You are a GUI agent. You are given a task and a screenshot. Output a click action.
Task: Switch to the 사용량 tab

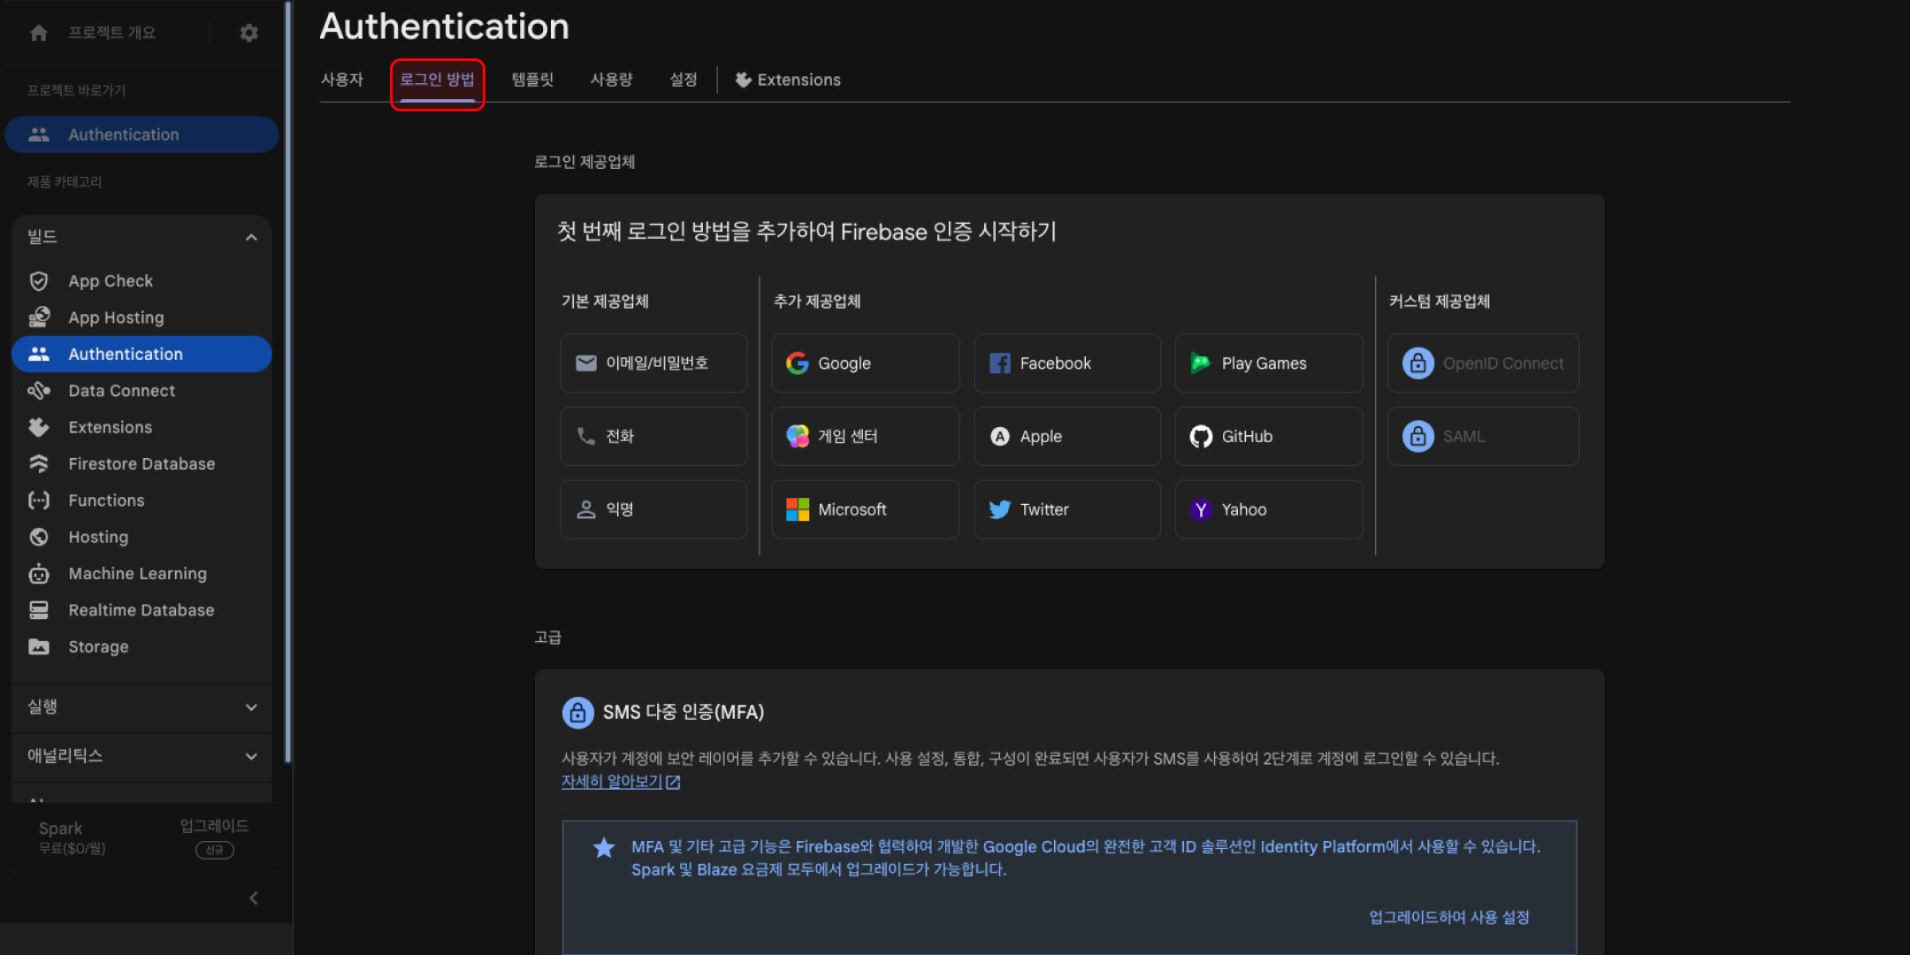point(612,80)
